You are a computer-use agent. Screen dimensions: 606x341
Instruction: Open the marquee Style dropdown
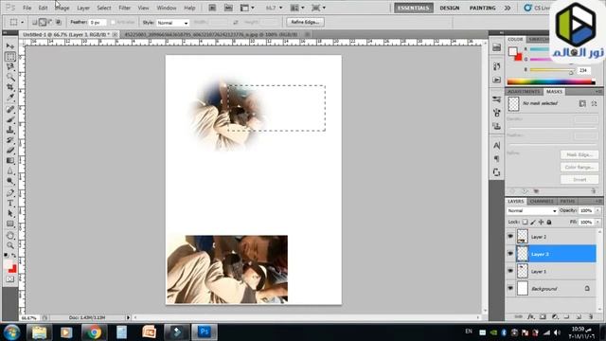pos(172,23)
